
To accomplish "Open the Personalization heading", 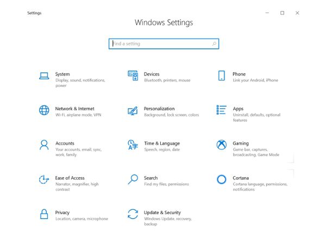I will [x=159, y=109].
